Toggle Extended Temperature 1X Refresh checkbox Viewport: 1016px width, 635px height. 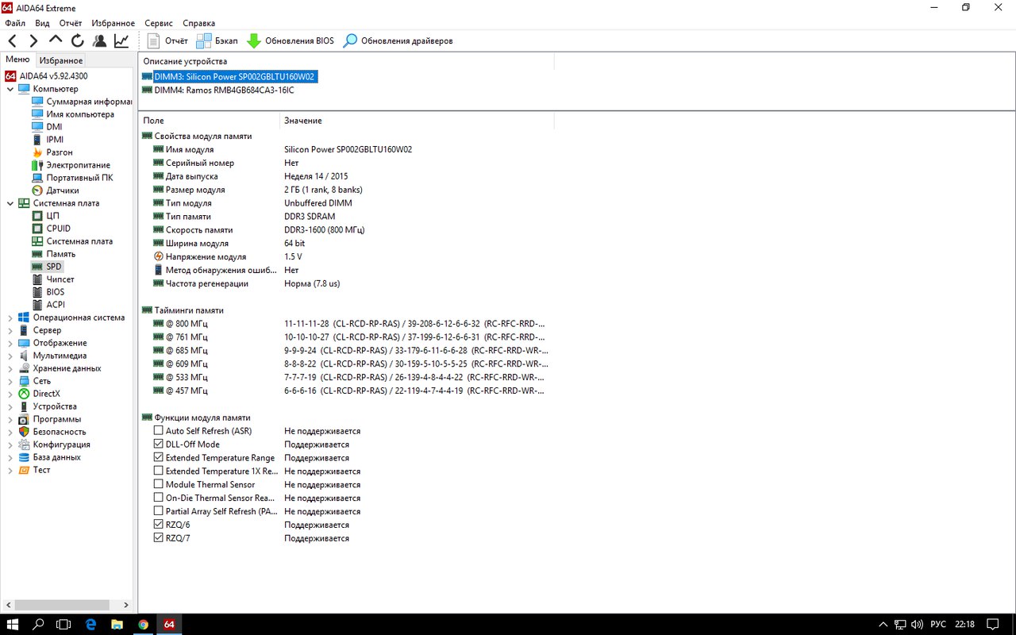coord(158,471)
